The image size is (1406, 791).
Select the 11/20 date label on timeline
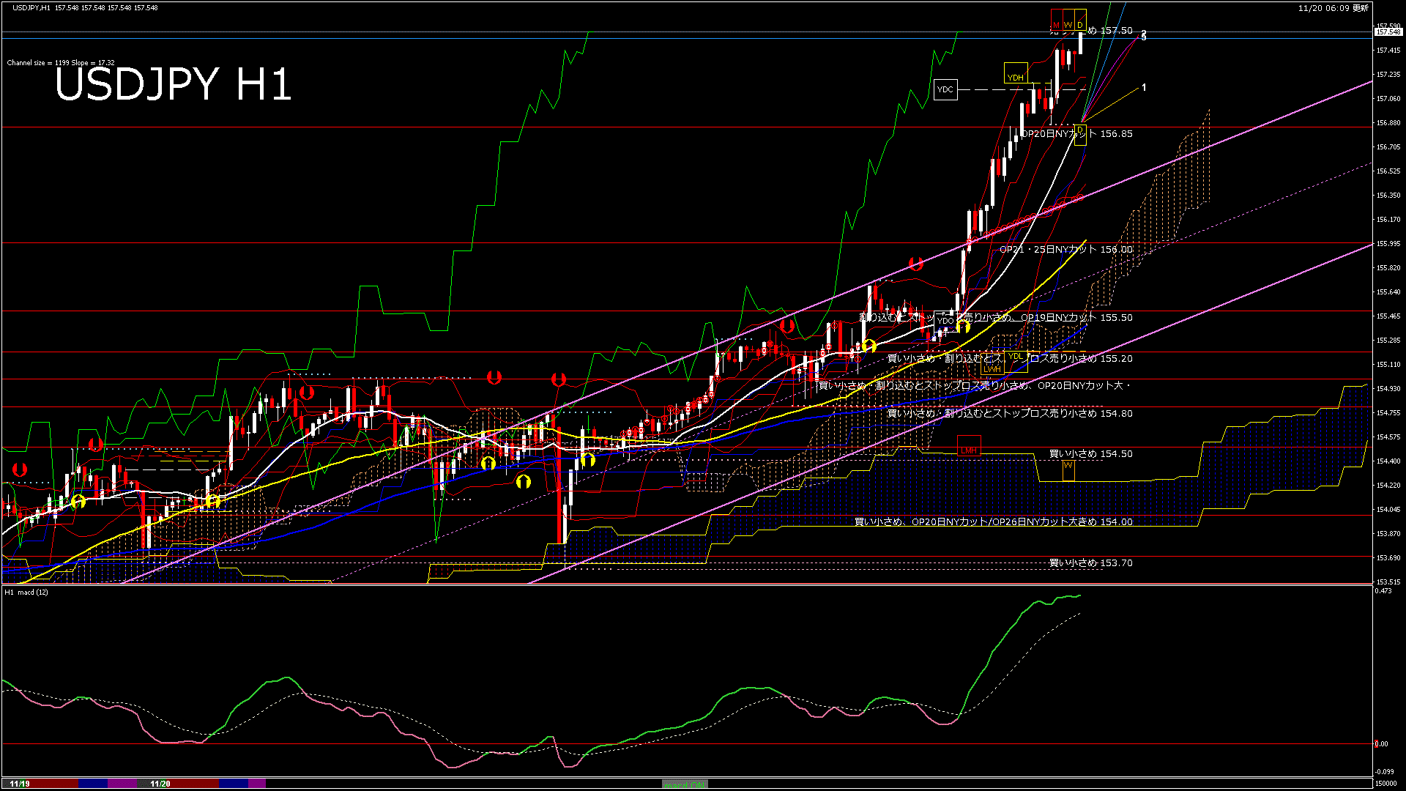click(x=159, y=782)
